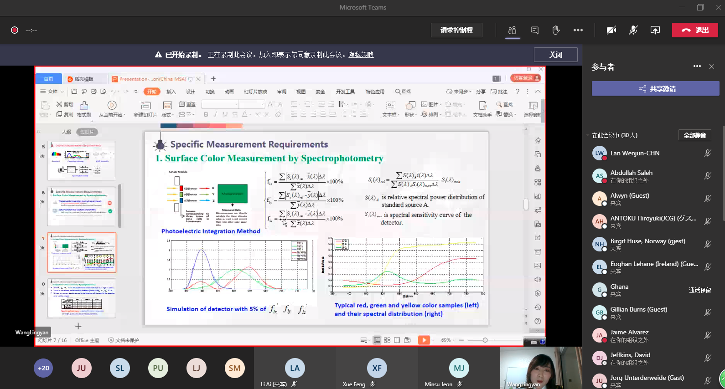Viewport: 725px width, 389px height.
Task: Click the mute icon next to Jaime Alvarez
Action: [x=708, y=335]
